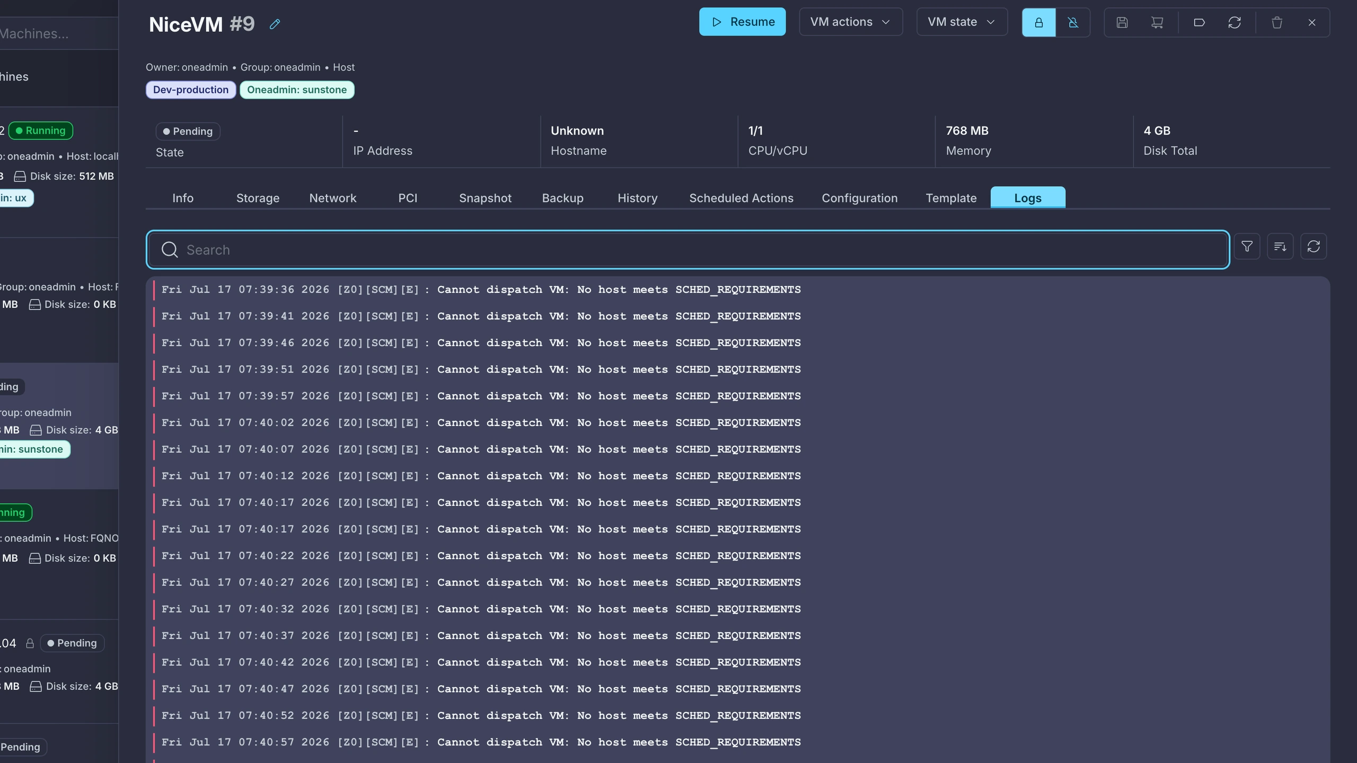Click the cart icon in the toolbar
This screenshot has height=763, width=1357.
(1157, 22)
